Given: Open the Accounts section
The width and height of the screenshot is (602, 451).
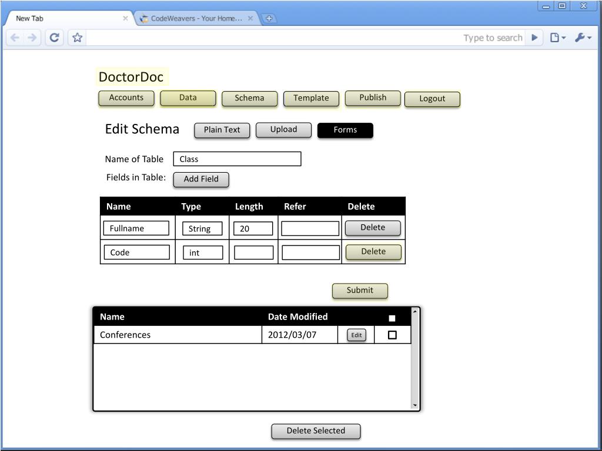Looking at the screenshot, I should tap(126, 98).
